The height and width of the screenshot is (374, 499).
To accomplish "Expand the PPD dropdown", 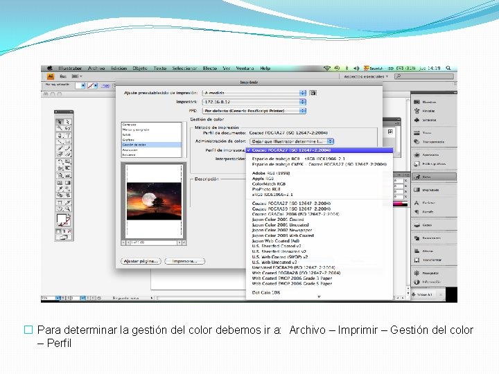I will tap(254, 111).
